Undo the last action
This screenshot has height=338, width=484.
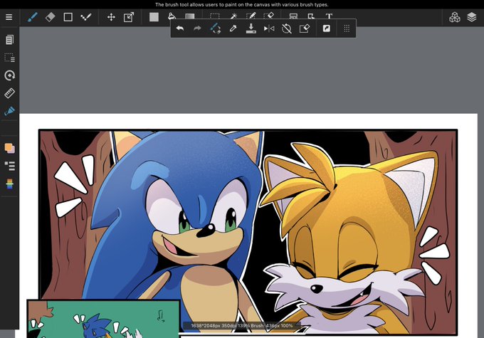180,28
